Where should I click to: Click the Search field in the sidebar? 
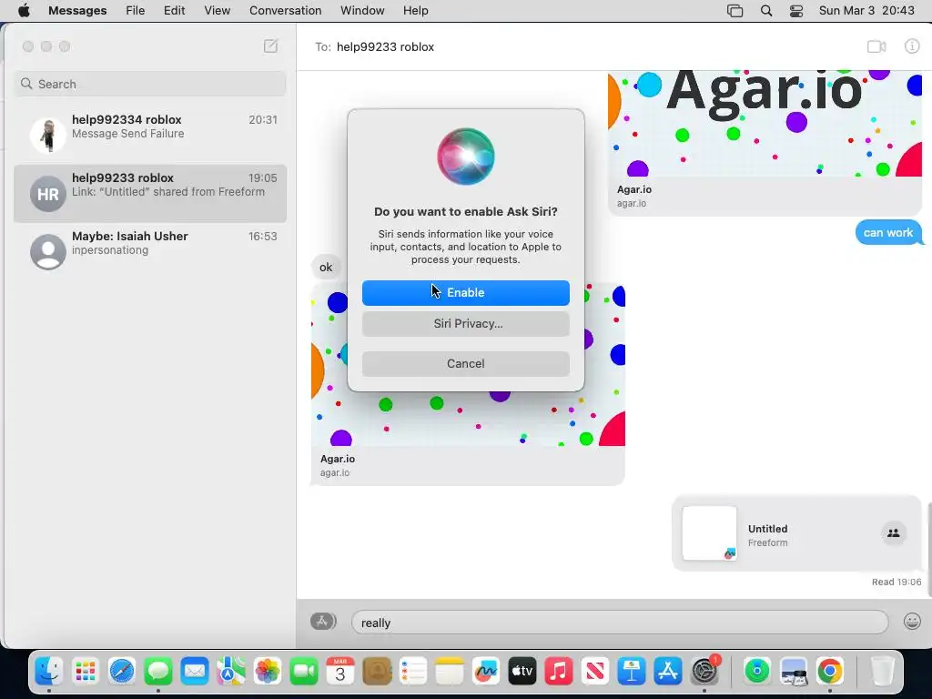(x=150, y=84)
